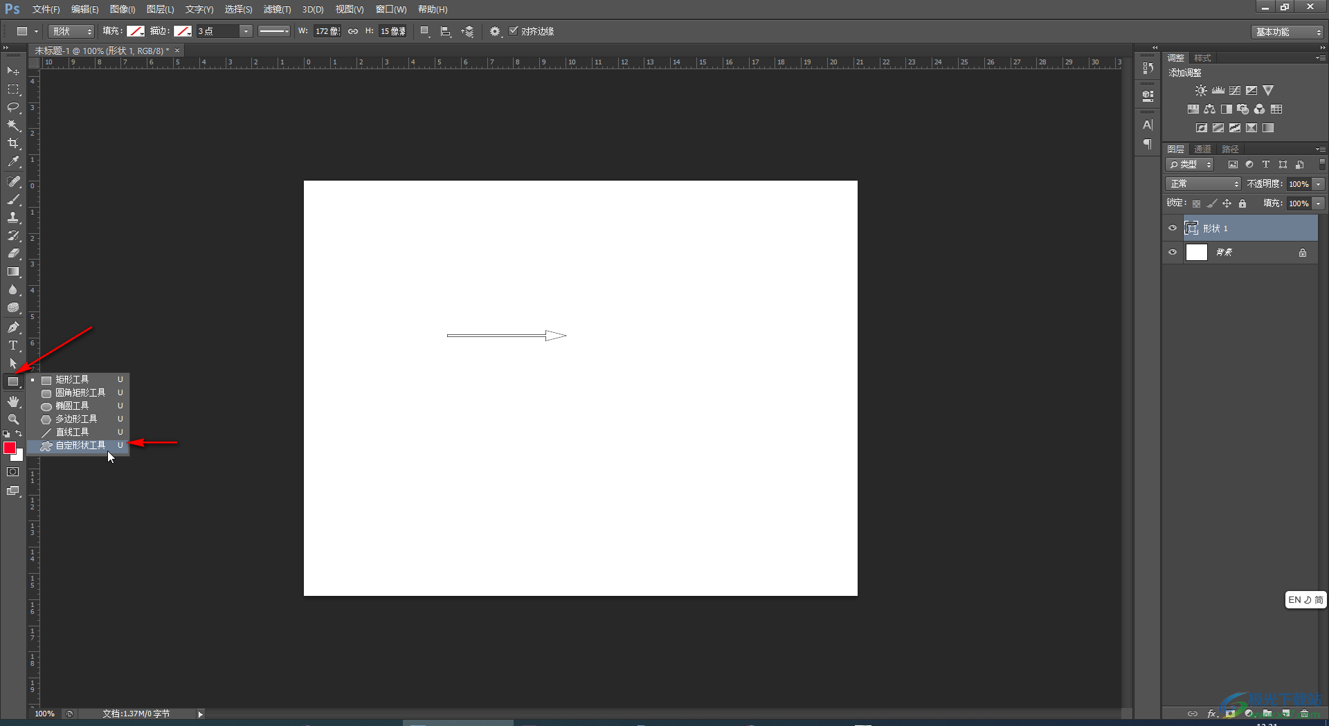Select the Path Selection tool
1329x726 pixels.
(x=13, y=363)
